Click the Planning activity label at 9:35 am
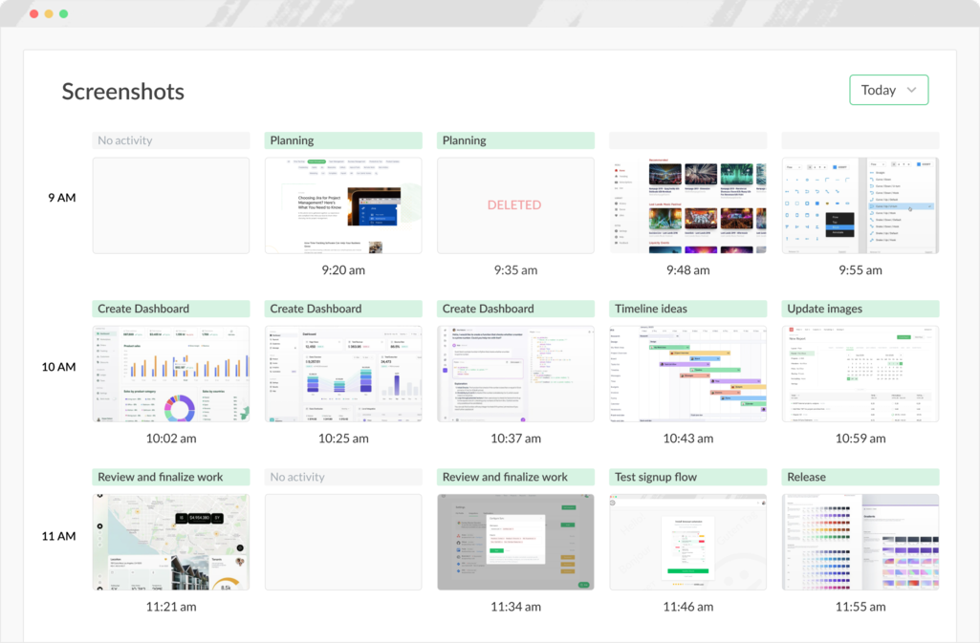This screenshot has width=980, height=643. [x=514, y=139]
